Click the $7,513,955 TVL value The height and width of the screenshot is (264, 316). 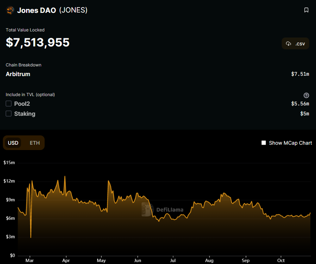(38, 43)
